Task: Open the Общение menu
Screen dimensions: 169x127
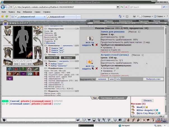Action: (x=109, y=21)
